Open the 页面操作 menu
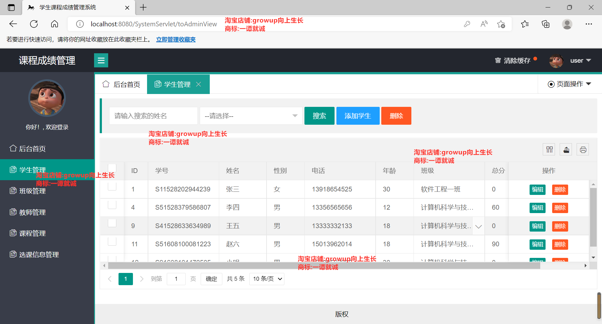The width and height of the screenshot is (602, 324). click(x=569, y=84)
